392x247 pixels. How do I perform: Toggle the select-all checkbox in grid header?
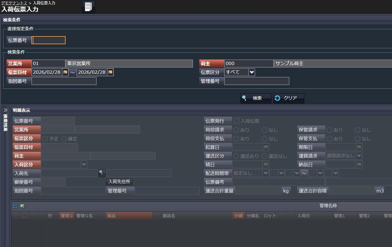click(24, 216)
